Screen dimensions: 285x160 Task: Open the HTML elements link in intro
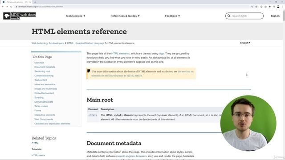[120, 53]
